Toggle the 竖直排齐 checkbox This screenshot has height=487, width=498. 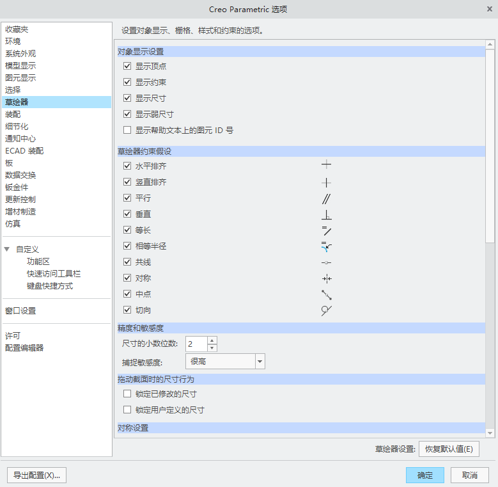pyautogui.click(x=127, y=182)
